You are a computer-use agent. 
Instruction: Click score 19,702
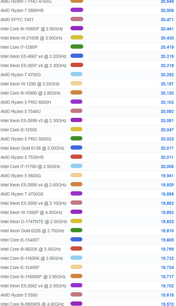click(167, 286)
